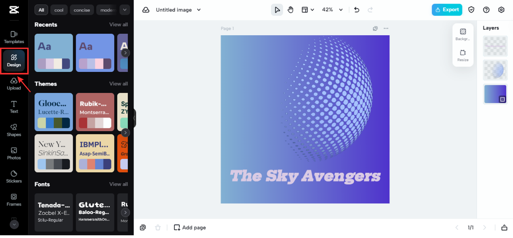
Task: Select the modern style filter
Action: [107, 10]
